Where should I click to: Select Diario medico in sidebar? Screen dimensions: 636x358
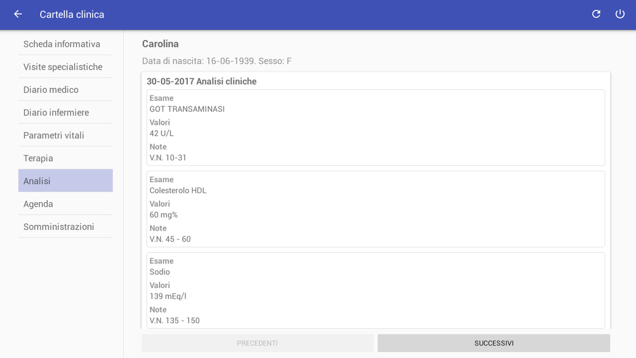pyautogui.click(x=66, y=90)
